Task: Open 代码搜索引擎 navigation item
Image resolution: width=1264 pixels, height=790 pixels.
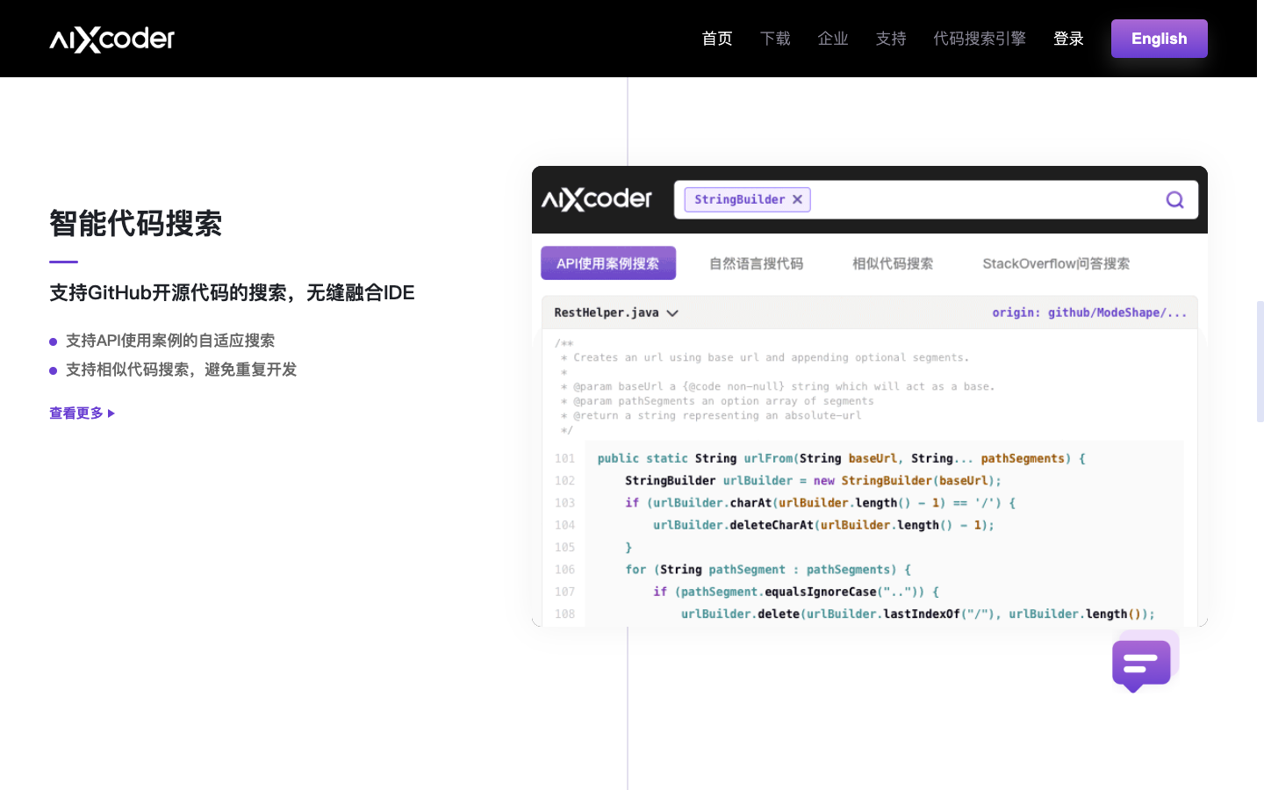Action: (980, 39)
